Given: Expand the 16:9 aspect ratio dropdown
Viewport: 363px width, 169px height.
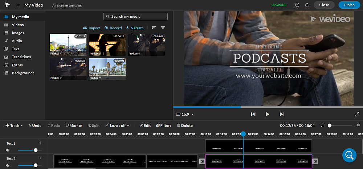Looking at the screenshot, I should click(185, 114).
